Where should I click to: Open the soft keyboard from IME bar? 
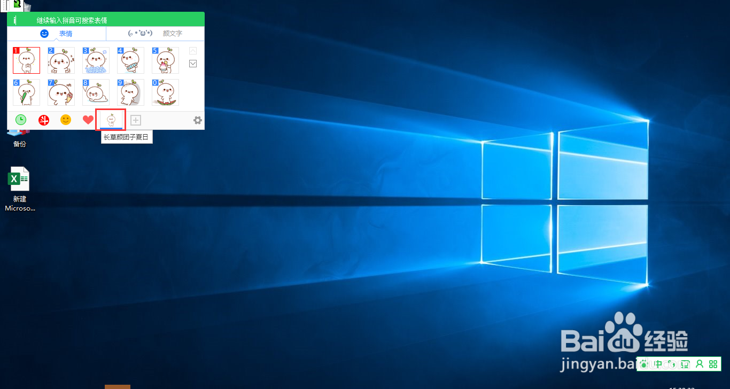pyautogui.click(x=686, y=364)
